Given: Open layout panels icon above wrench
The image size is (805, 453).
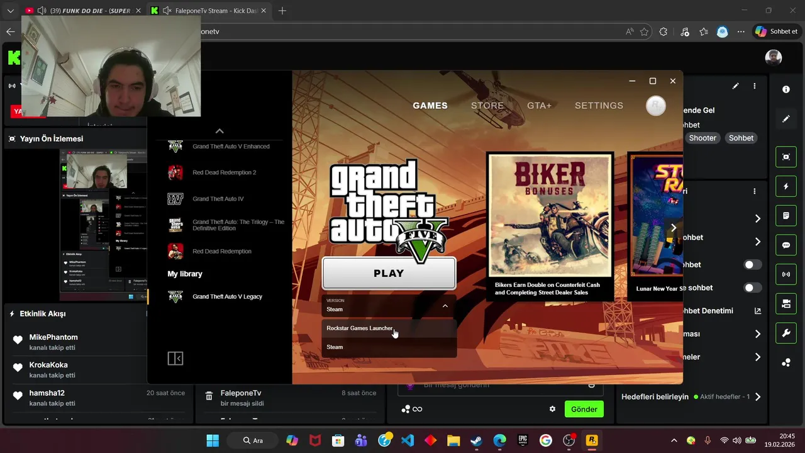Looking at the screenshot, I should coord(786,304).
